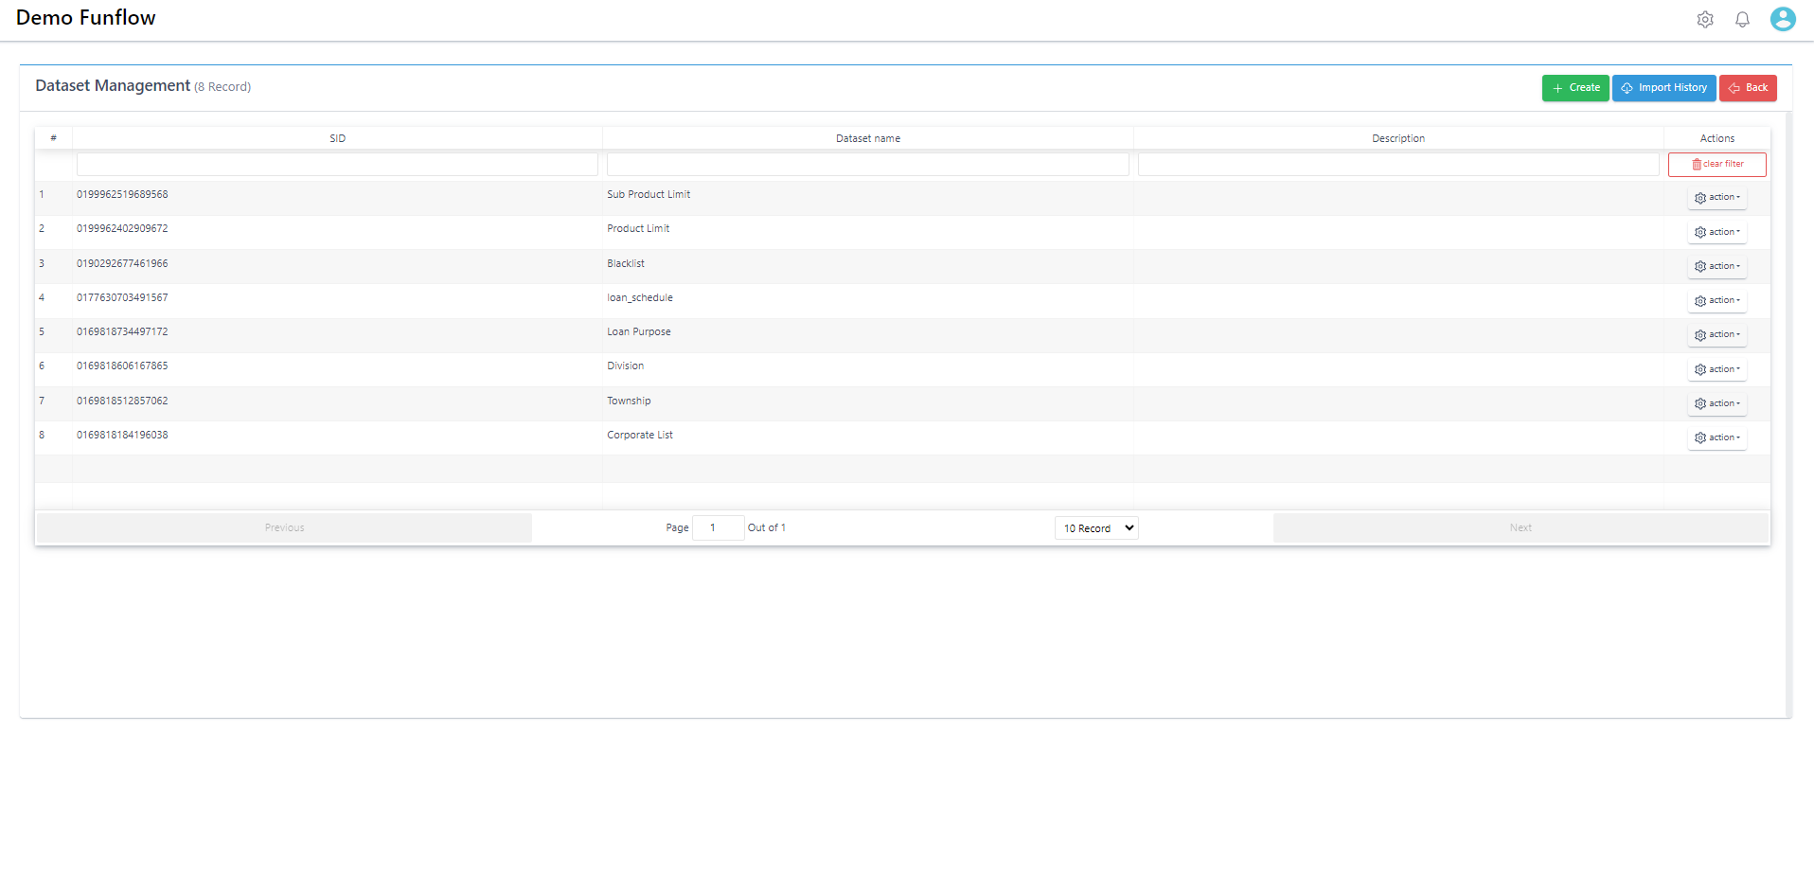This screenshot has height=892, width=1814.
Task: Open the notifications bell
Action: tap(1742, 20)
